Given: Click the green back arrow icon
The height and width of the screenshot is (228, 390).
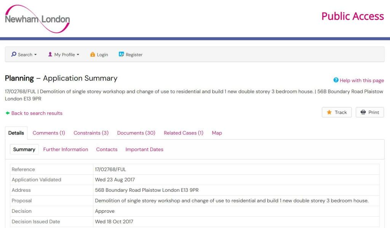Looking at the screenshot, I should (x=8, y=113).
